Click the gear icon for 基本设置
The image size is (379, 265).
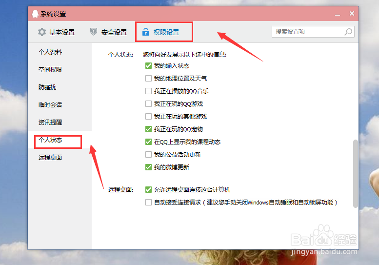[x=42, y=32]
